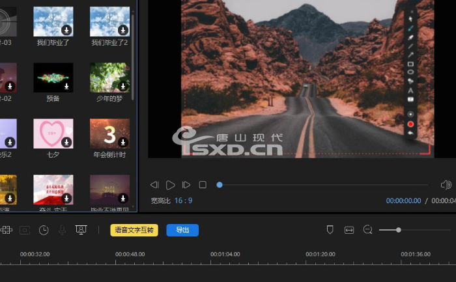Click the 年会倒计时 template label
Image resolution: width=456 pixels, height=282 pixels.
[109, 154]
